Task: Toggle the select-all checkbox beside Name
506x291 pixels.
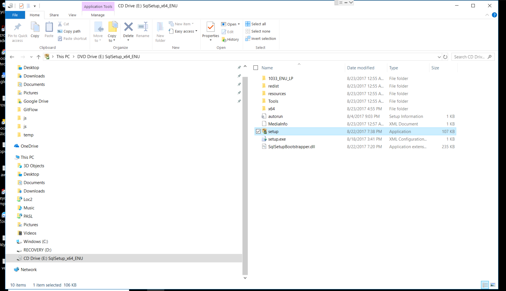Action: (x=256, y=68)
